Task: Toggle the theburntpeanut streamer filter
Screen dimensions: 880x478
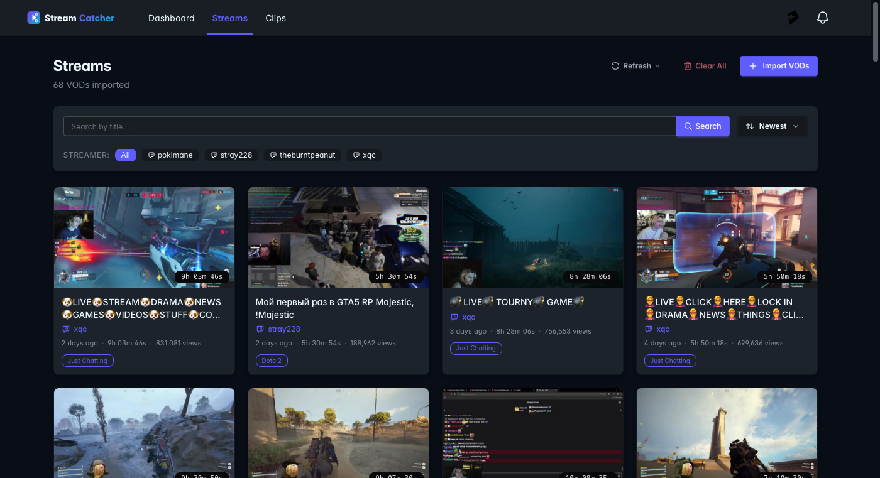Action: [302, 155]
